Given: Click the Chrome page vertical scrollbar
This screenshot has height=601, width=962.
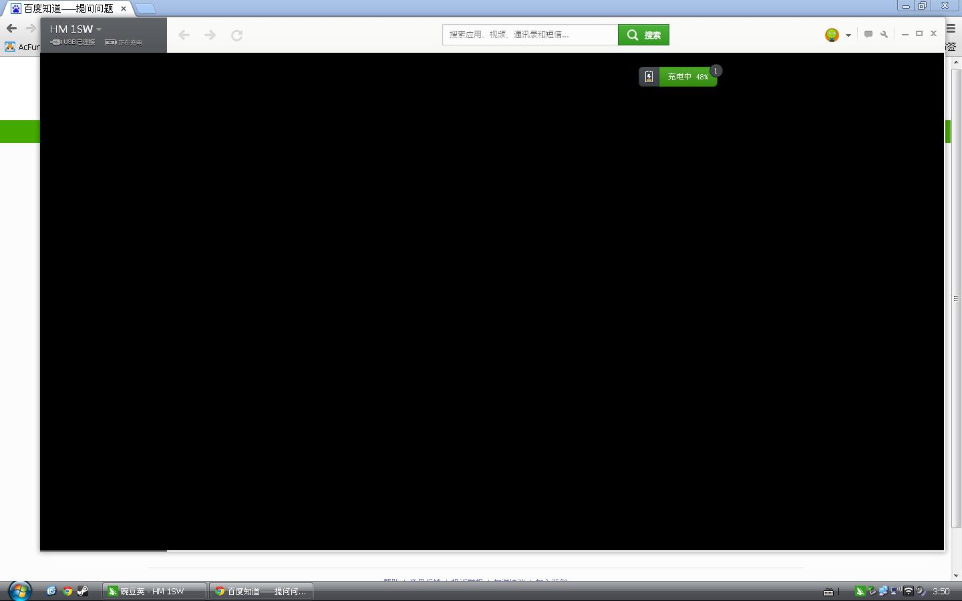Looking at the screenshot, I should click(x=956, y=298).
